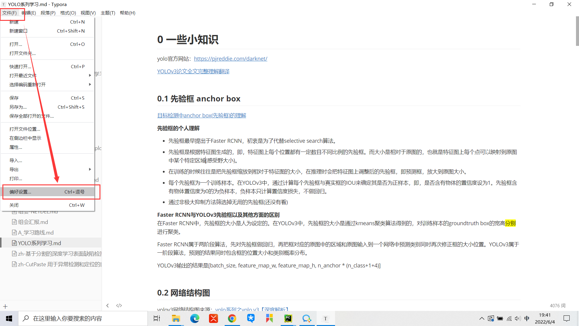The width and height of the screenshot is (579, 326).
Task: Open the 主题(T) menu
Action: coord(108,13)
